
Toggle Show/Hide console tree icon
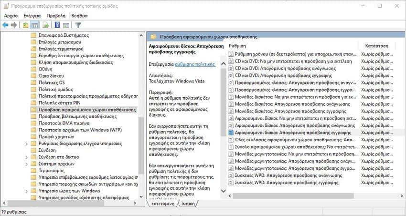34,25
